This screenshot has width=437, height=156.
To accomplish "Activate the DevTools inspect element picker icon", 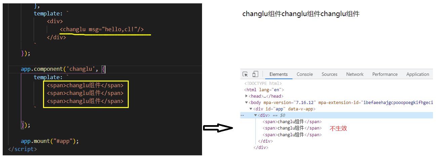I will 245,74.
